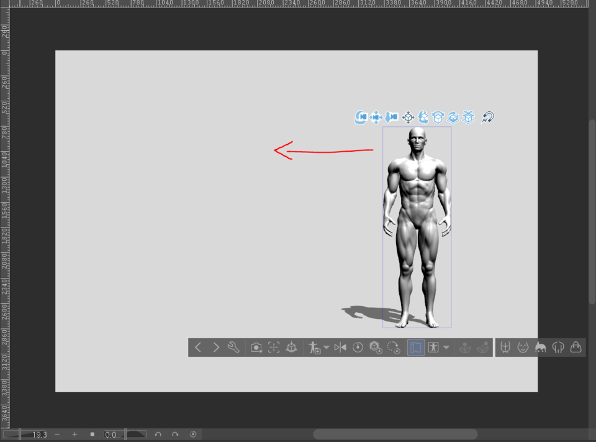Click the vertical scrollbar on right edge
The width and height of the screenshot is (596, 442).
point(592,211)
